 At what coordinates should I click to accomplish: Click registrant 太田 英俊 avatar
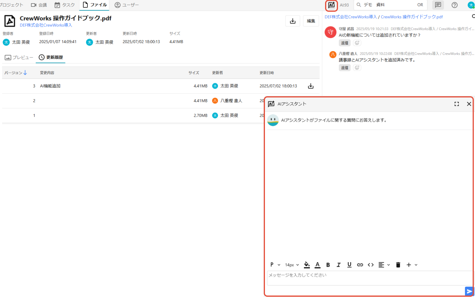point(6,42)
